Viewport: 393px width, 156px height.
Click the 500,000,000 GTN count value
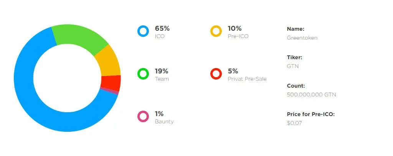312,95
